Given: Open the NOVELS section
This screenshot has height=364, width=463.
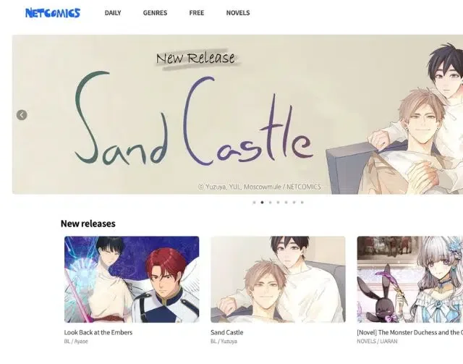Looking at the screenshot, I should point(238,13).
